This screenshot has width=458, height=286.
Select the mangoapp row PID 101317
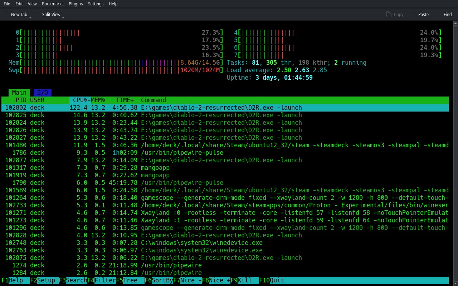(225, 168)
